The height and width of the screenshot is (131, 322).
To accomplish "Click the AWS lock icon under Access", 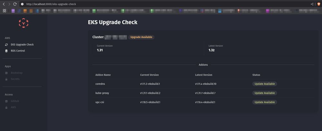I will point(6,107).
